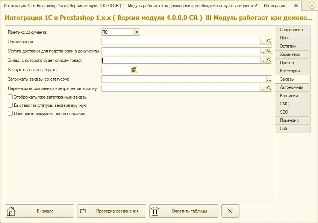The image size is (318, 223).
Task: Enable Выставлять статусы заказов вручную checkbox
Action: point(11,105)
